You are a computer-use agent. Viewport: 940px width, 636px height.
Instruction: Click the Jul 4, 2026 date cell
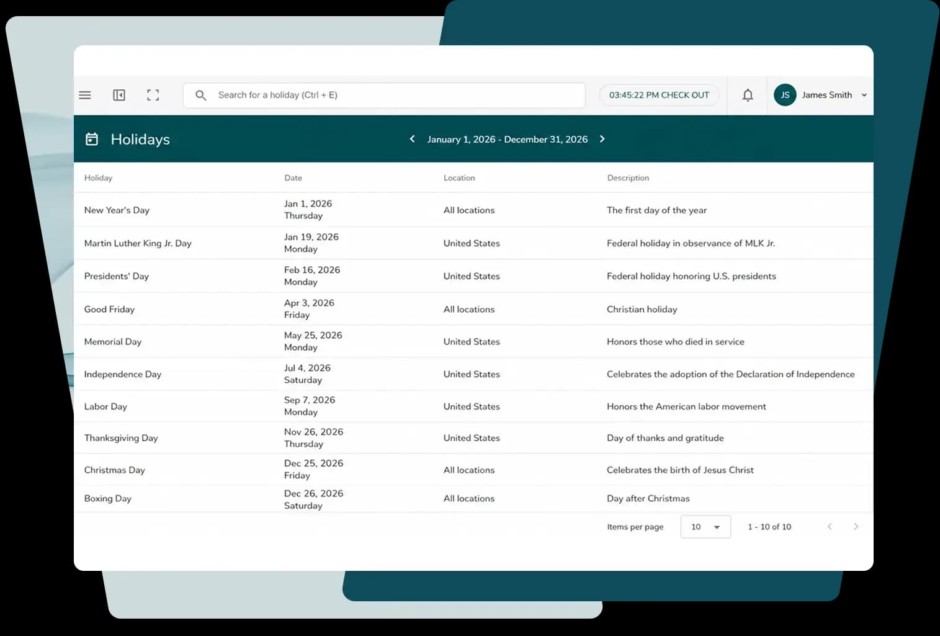(307, 374)
